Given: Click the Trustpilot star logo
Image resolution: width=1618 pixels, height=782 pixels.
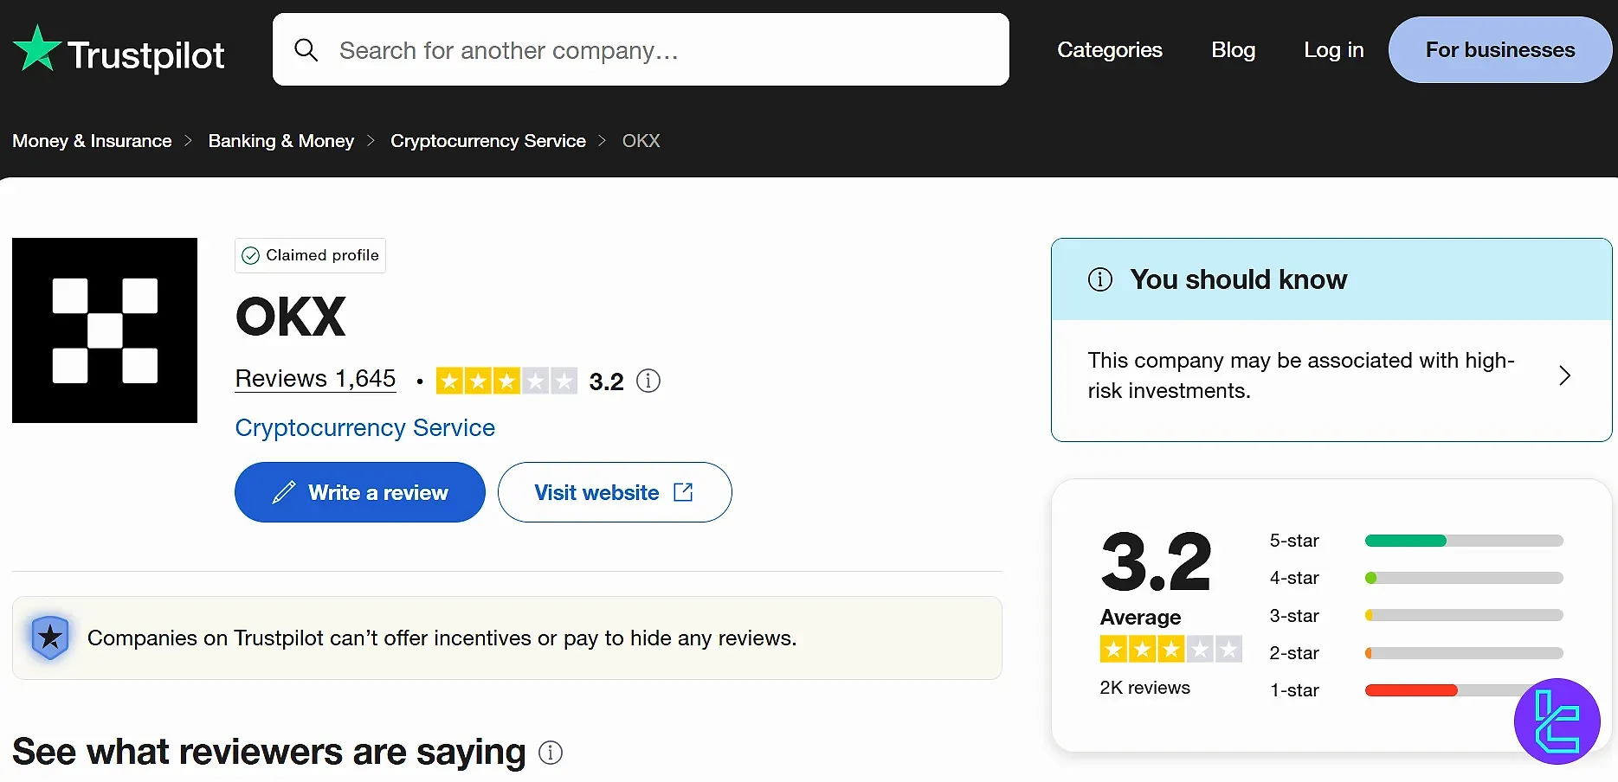Looking at the screenshot, I should click(x=37, y=49).
